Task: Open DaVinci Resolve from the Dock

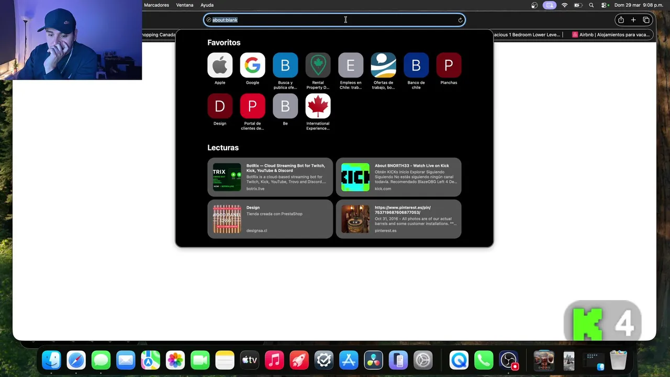Action: pos(373,360)
